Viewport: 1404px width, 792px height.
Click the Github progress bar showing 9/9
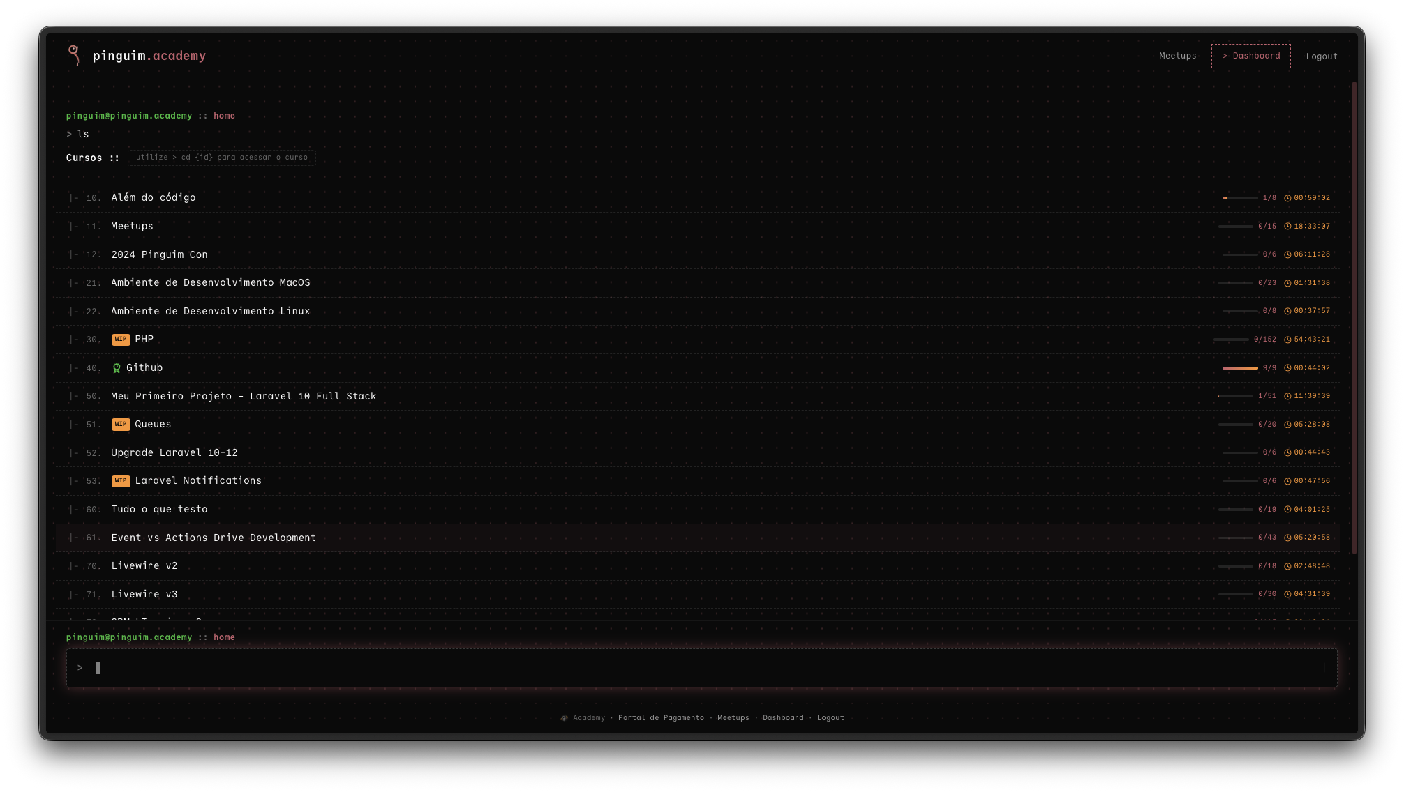pyautogui.click(x=1239, y=368)
